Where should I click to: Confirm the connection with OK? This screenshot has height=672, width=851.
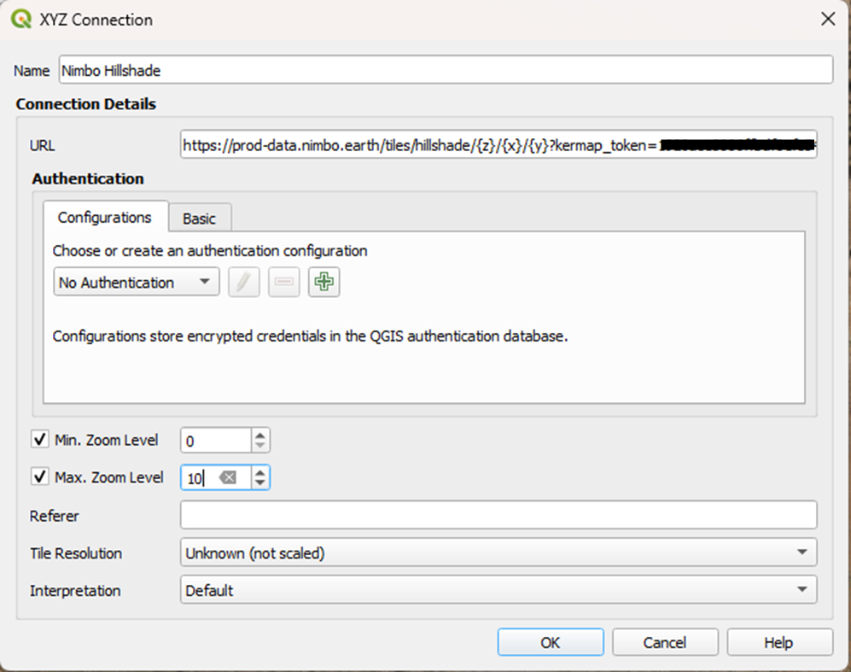point(551,642)
